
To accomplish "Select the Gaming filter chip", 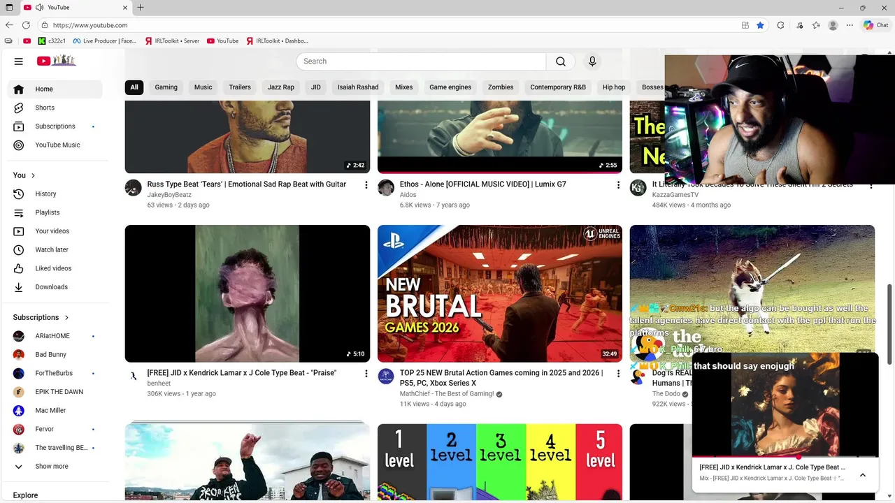I will tap(166, 87).
